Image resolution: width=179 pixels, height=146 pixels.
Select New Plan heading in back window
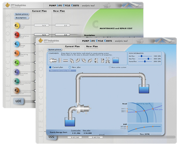pos(59,11)
